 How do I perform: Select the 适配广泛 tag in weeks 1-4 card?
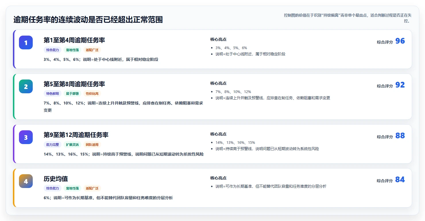(x=92, y=50)
